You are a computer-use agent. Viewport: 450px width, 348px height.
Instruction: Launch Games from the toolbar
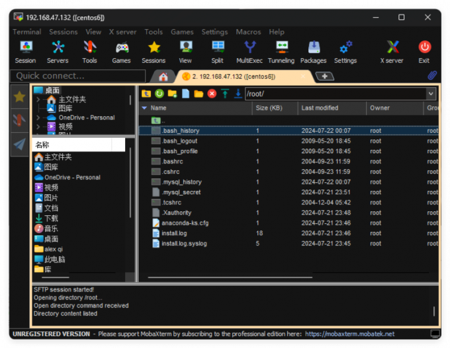[121, 52]
